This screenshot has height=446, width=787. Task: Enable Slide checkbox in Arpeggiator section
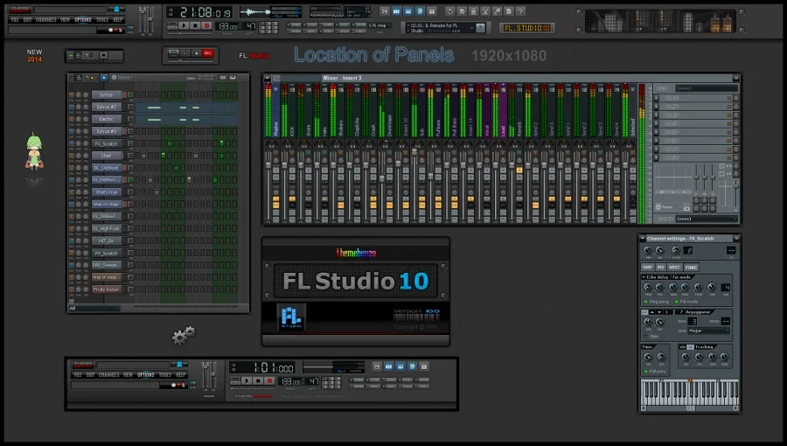[645, 336]
